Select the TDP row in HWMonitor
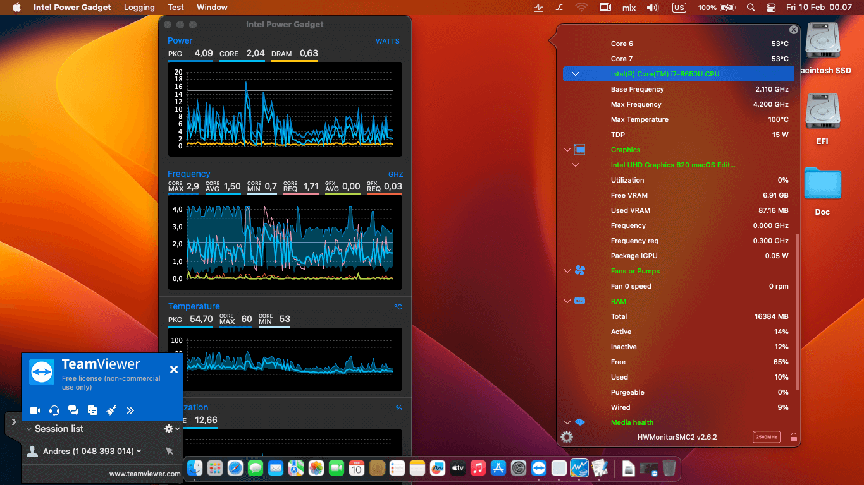864x485 pixels. [678, 135]
